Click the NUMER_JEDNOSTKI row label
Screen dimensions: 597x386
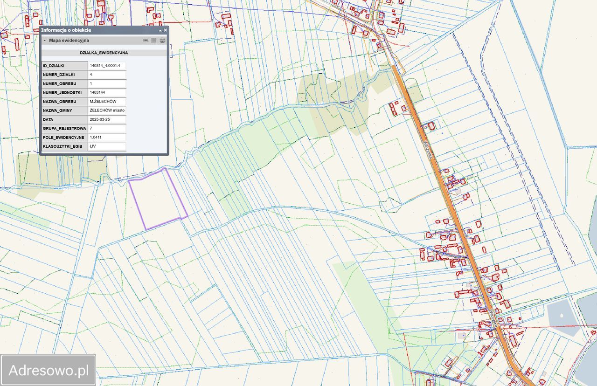[x=64, y=92]
